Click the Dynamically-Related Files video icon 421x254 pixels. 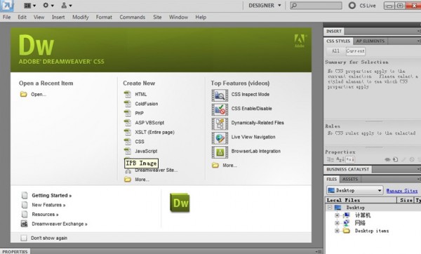pyautogui.click(x=220, y=123)
